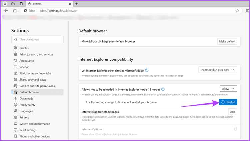The height and width of the screenshot is (141, 250).
Task: Click the Phone and other devices icon
Action: 15,136
